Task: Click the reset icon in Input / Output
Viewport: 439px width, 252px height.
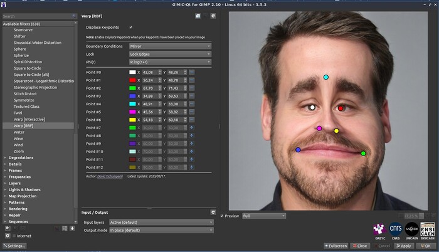Action: (212, 212)
